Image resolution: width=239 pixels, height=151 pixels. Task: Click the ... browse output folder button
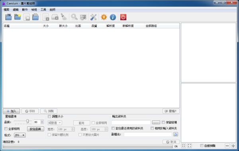pyautogui.click(x=156, y=122)
